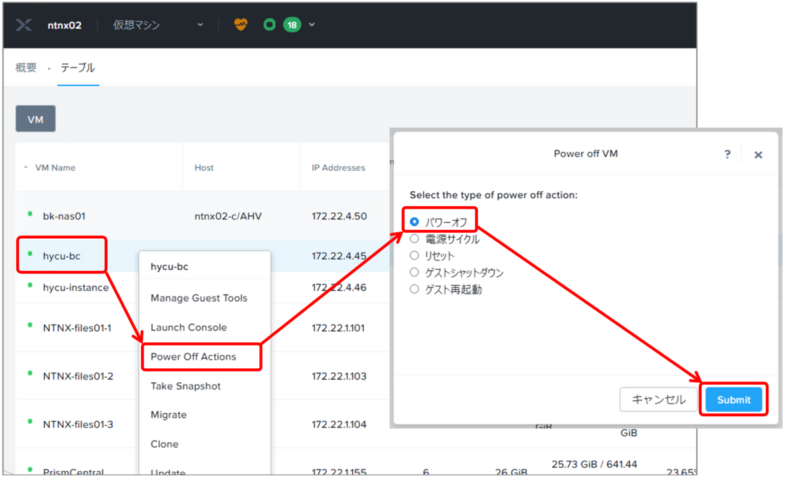The image size is (786, 477).
Task: Select the NTNX-files01-2 VM row
Action: pyautogui.click(x=78, y=376)
